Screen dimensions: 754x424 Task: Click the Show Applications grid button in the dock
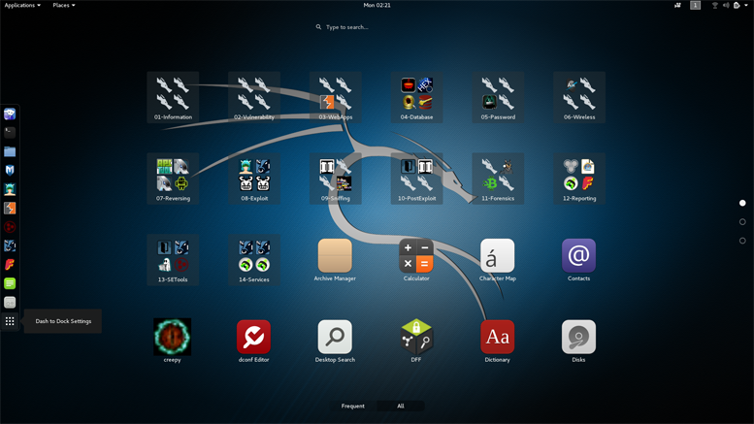[10, 321]
